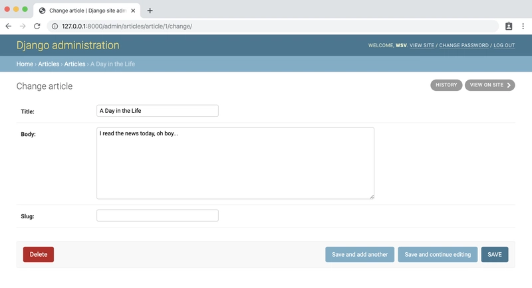
Task: Click the Title: field label
Action: [x=27, y=111]
